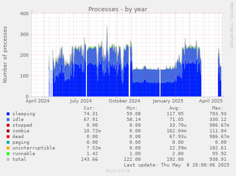Click the 100 y-axis tick label
This screenshot has width=236, height=176.
pos(24,76)
